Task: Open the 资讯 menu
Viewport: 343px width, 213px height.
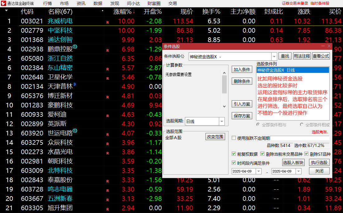Action: pos(81,3)
